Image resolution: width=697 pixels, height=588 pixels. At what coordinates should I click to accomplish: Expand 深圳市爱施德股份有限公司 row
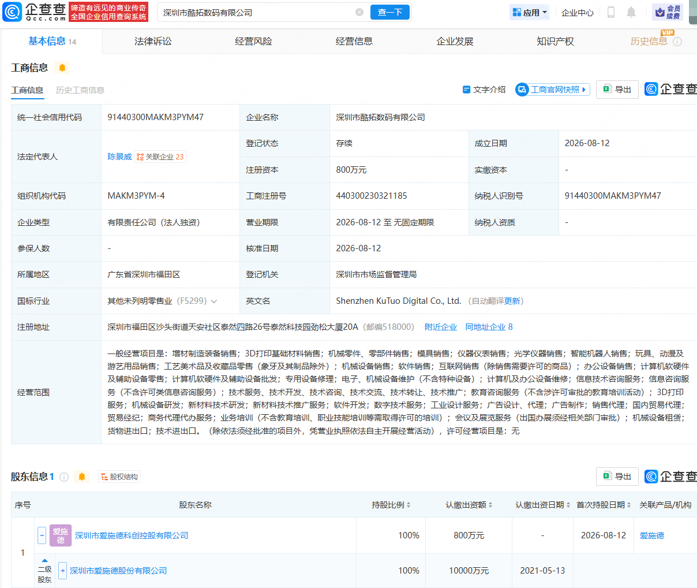tap(62, 571)
